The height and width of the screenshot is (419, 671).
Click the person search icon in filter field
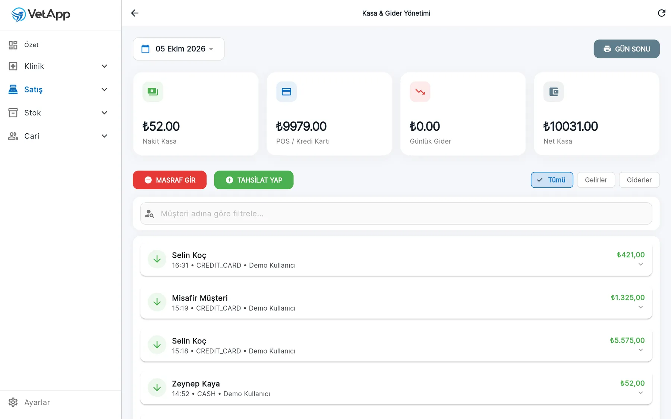[149, 214]
